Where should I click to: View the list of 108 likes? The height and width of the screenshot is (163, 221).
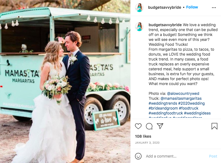pos(143,136)
